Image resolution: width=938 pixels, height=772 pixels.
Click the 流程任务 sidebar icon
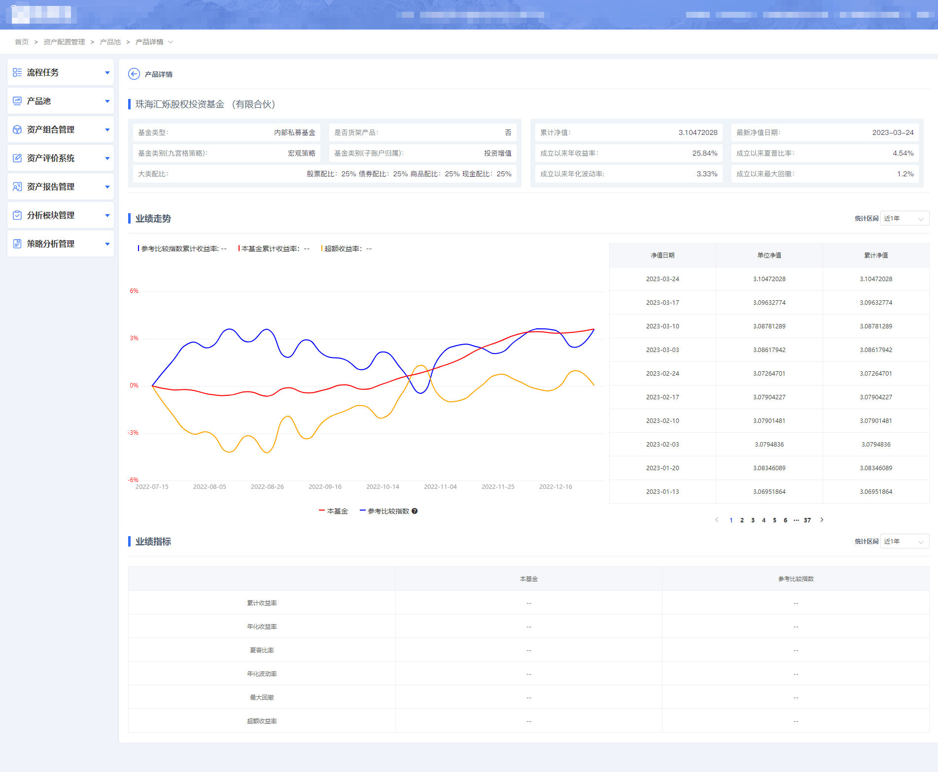pyautogui.click(x=17, y=72)
